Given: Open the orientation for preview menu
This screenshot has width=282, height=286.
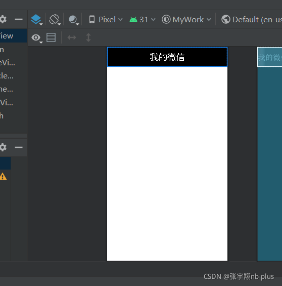Looking at the screenshot, I should click(55, 19).
